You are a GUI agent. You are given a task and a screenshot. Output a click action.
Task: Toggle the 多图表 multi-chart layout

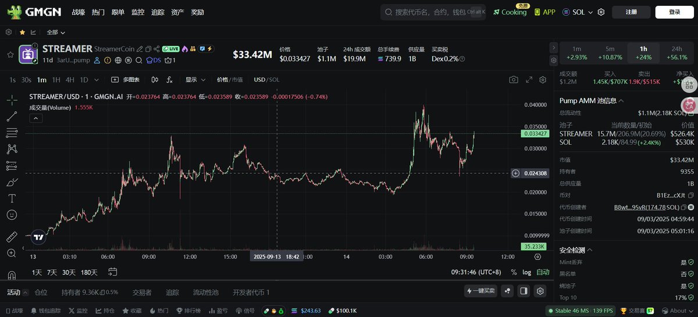click(125, 80)
